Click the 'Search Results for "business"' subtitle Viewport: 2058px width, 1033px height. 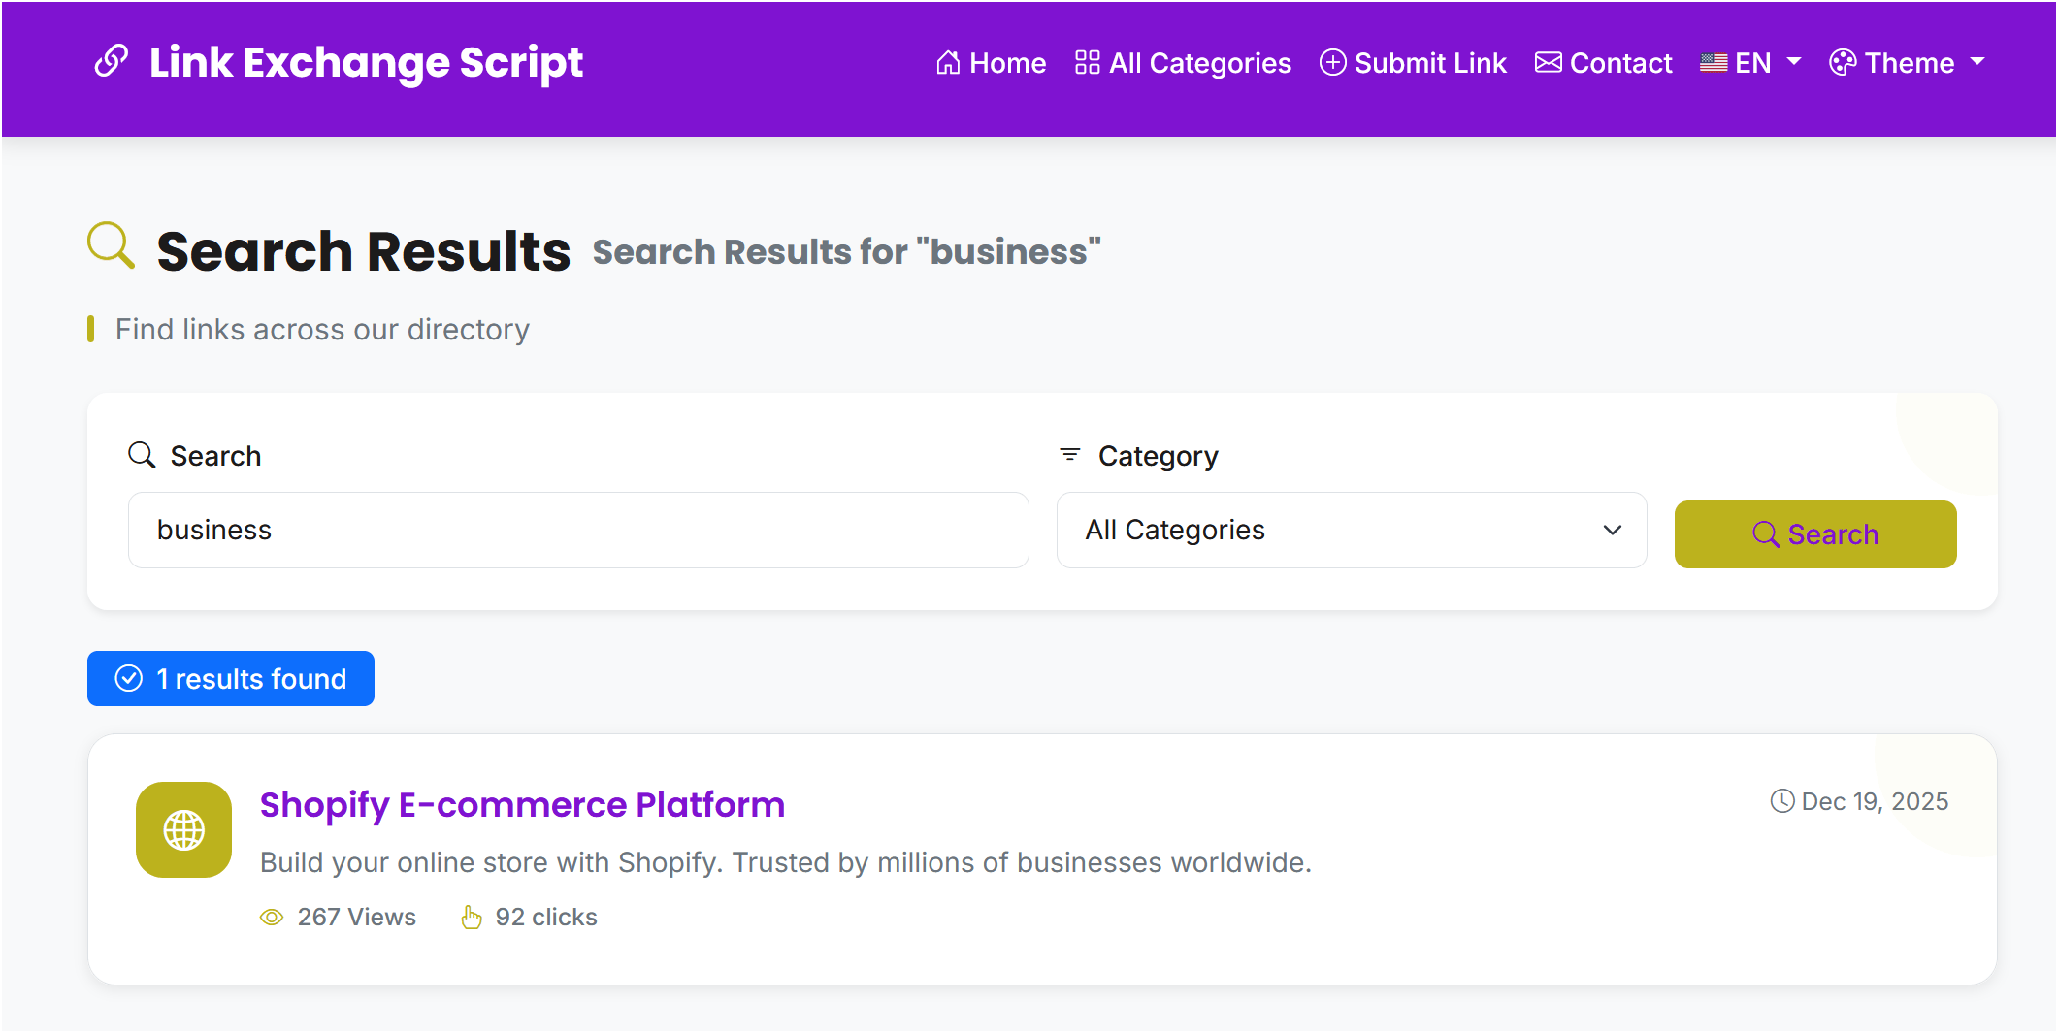pos(846,252)
